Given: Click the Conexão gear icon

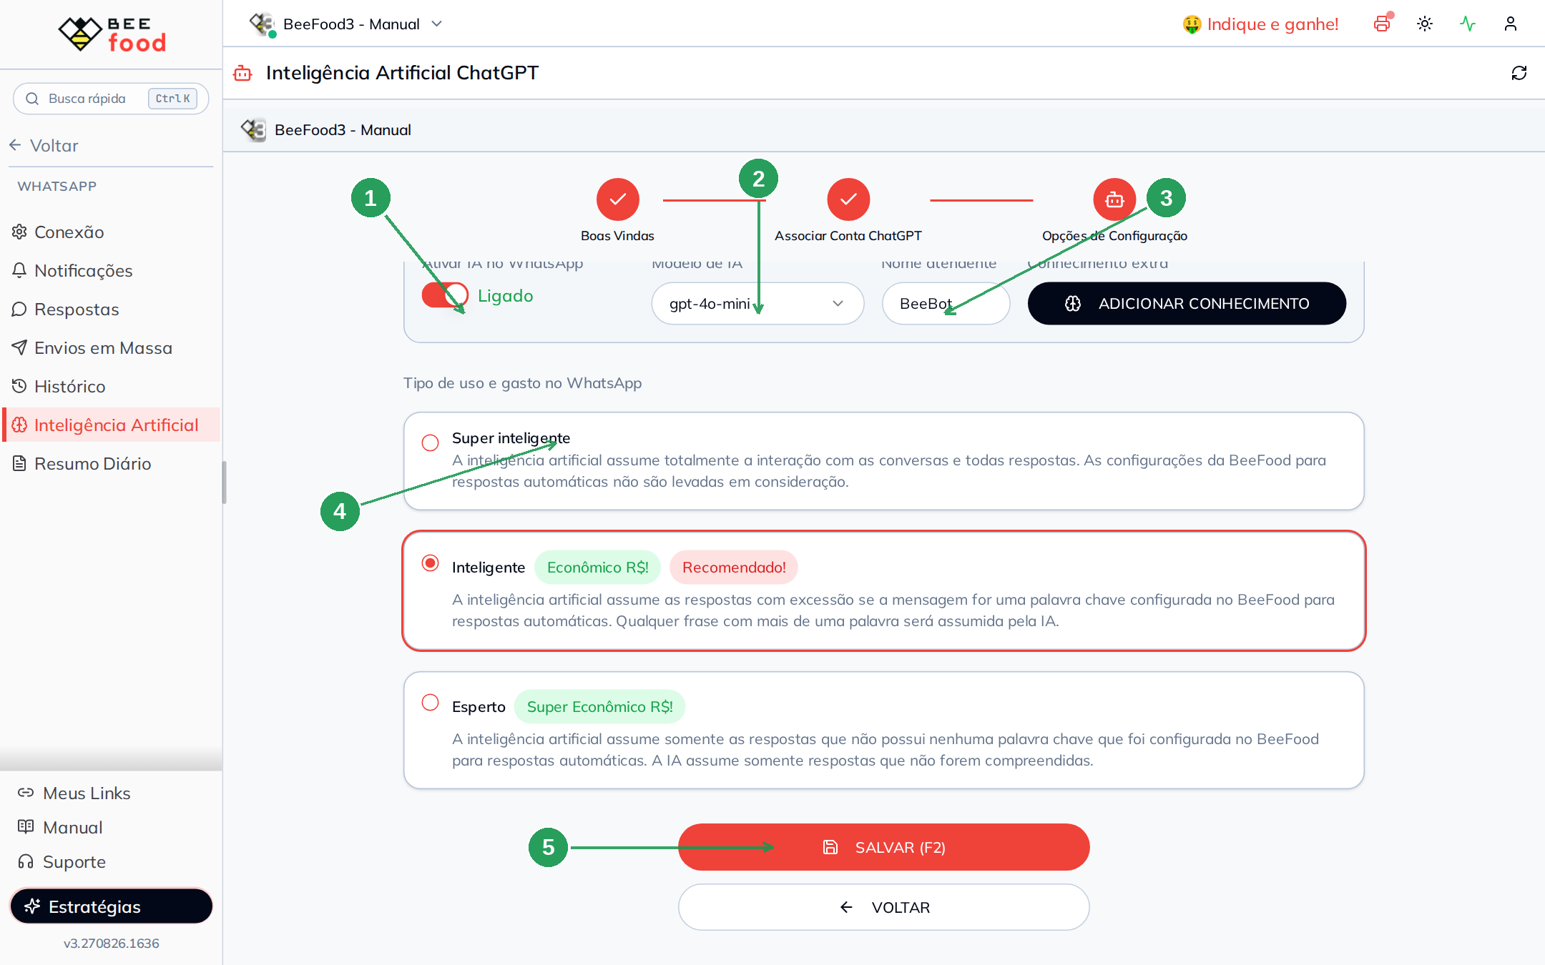Looking at the screenshot, I should tap(19, 232).
